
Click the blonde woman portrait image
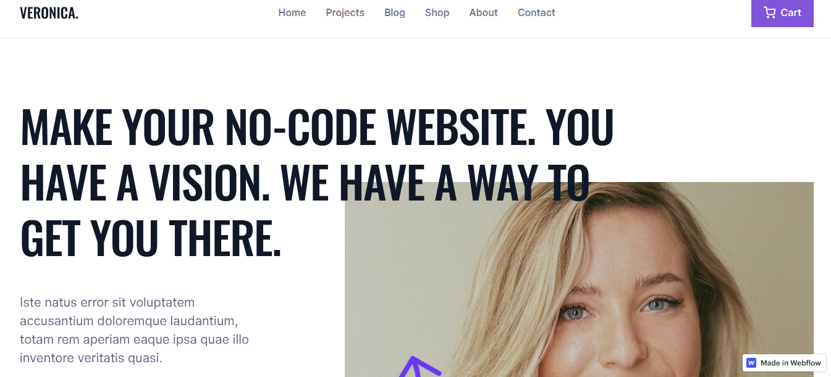point(579,280)
